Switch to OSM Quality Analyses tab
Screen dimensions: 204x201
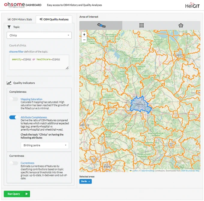pyautogui.click(x=54, y=20)
